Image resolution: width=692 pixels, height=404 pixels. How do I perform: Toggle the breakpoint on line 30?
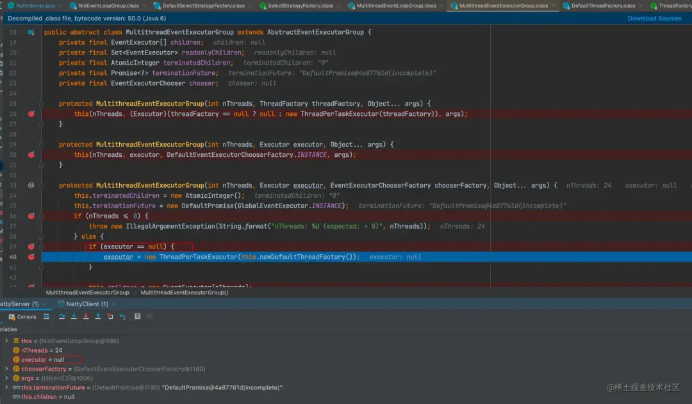point(31,155)
